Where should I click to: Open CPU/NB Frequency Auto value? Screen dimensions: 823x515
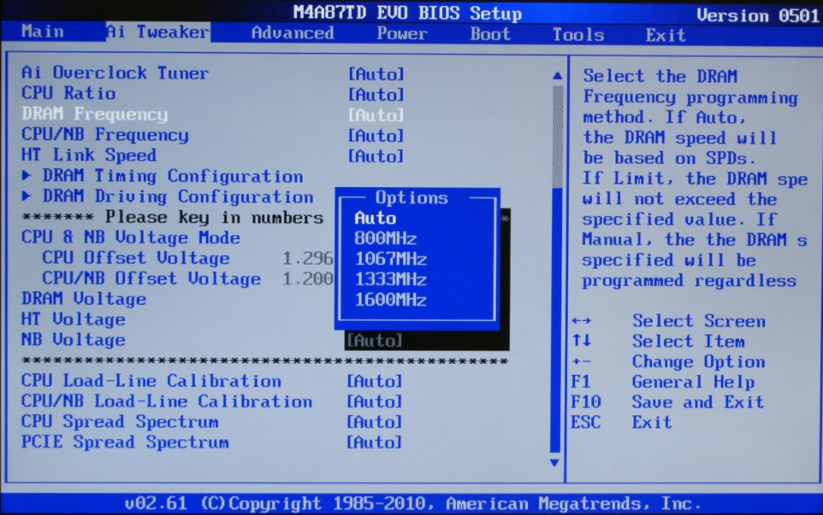click(376, 136)
